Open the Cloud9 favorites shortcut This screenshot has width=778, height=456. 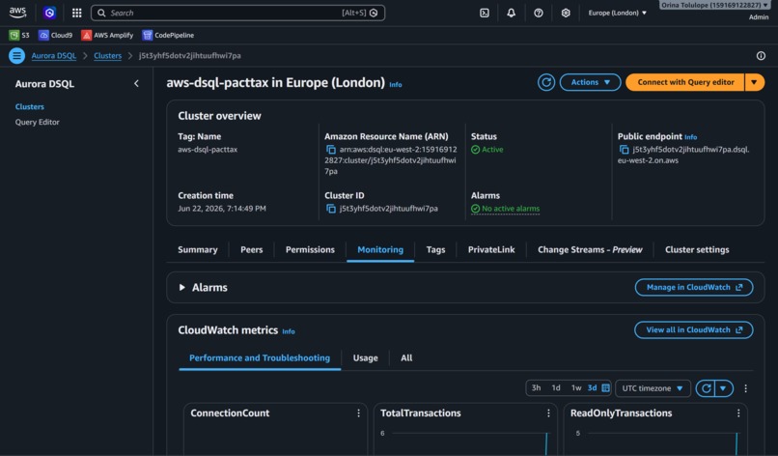(56, 36)
